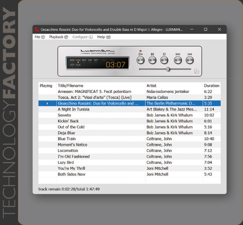The height and width of the screenshot is (225, 243).
Task: Select the track Moment's Notice
Action: [x=130, y=145]
